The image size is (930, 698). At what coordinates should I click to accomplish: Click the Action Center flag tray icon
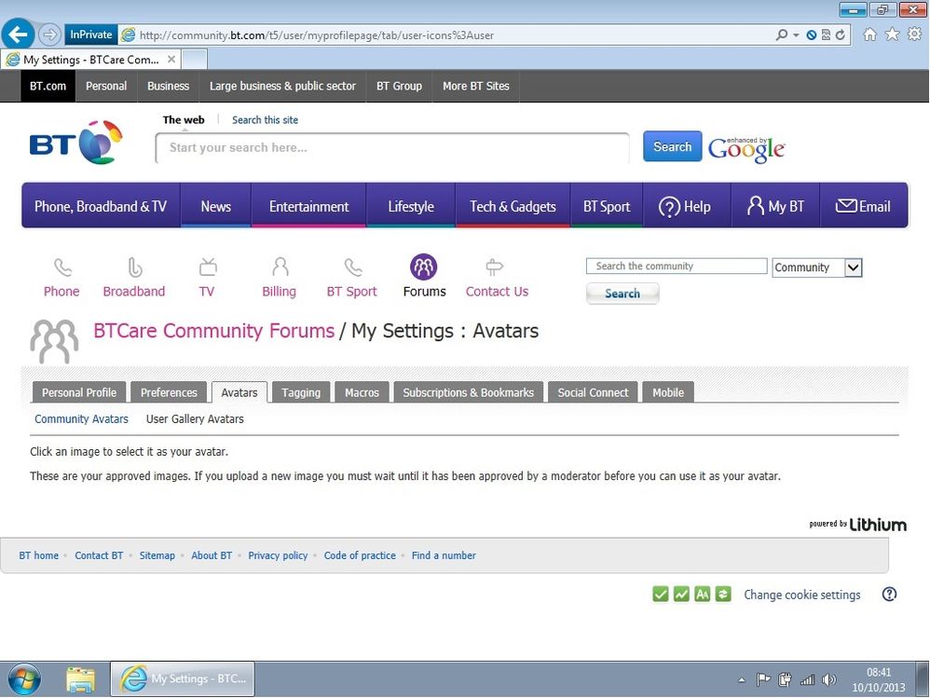pyautogui.click(x=763, y=679)
